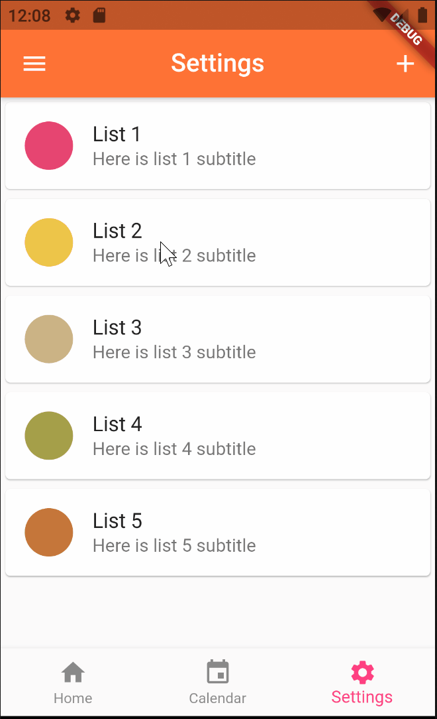437x719 pixels.
Task: Click the battery icon in status bar
Action: point(423,16)
